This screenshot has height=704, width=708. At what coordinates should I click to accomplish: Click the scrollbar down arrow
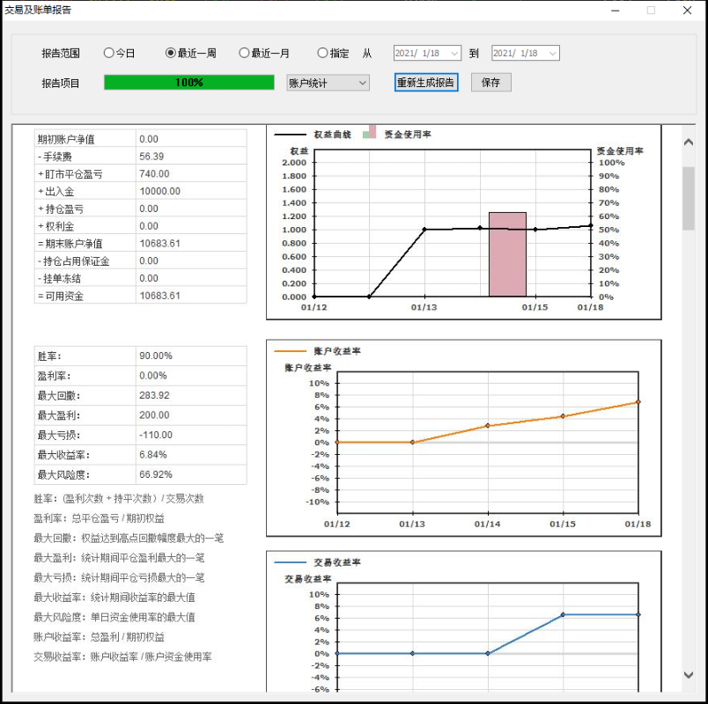[689, 675]
